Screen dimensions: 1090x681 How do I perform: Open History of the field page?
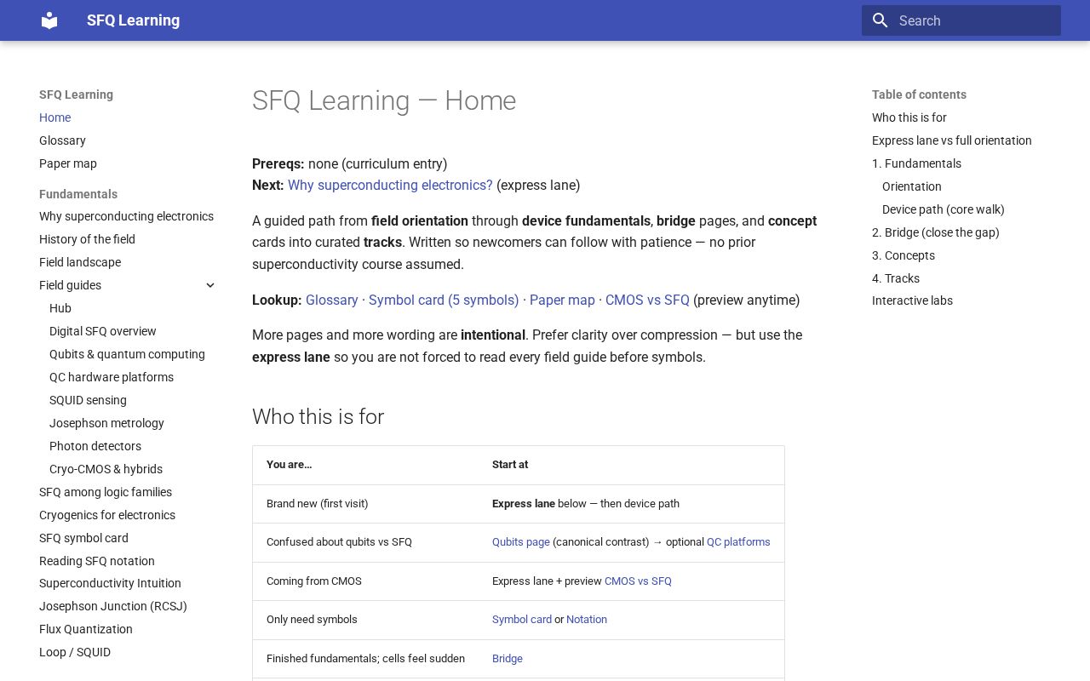87,239
